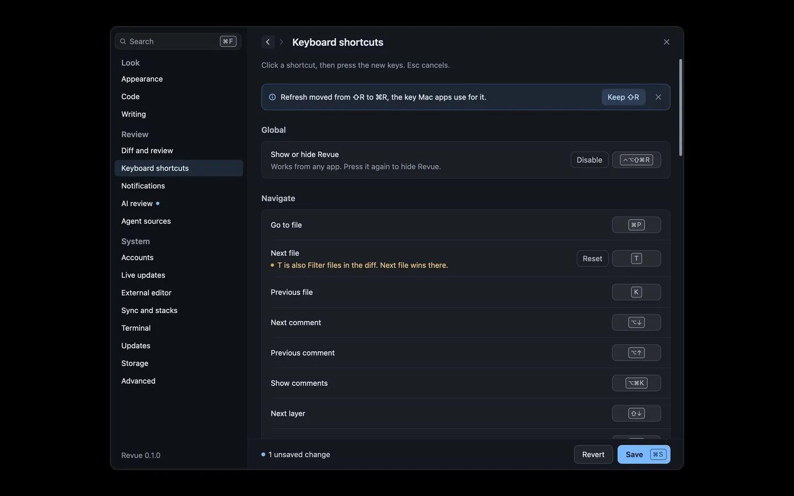Open External editor settings

click(179, 293)
